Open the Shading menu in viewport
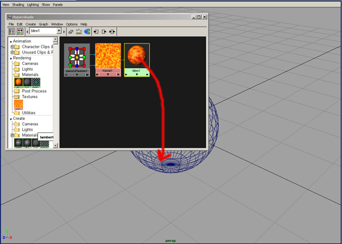342x244 pixels. [18, 4]
